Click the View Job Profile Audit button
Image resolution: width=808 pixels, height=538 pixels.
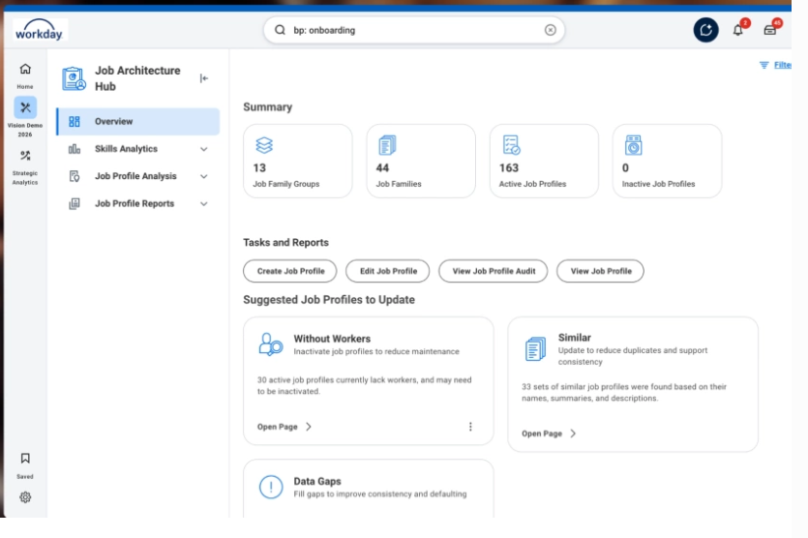coord(494,271)
